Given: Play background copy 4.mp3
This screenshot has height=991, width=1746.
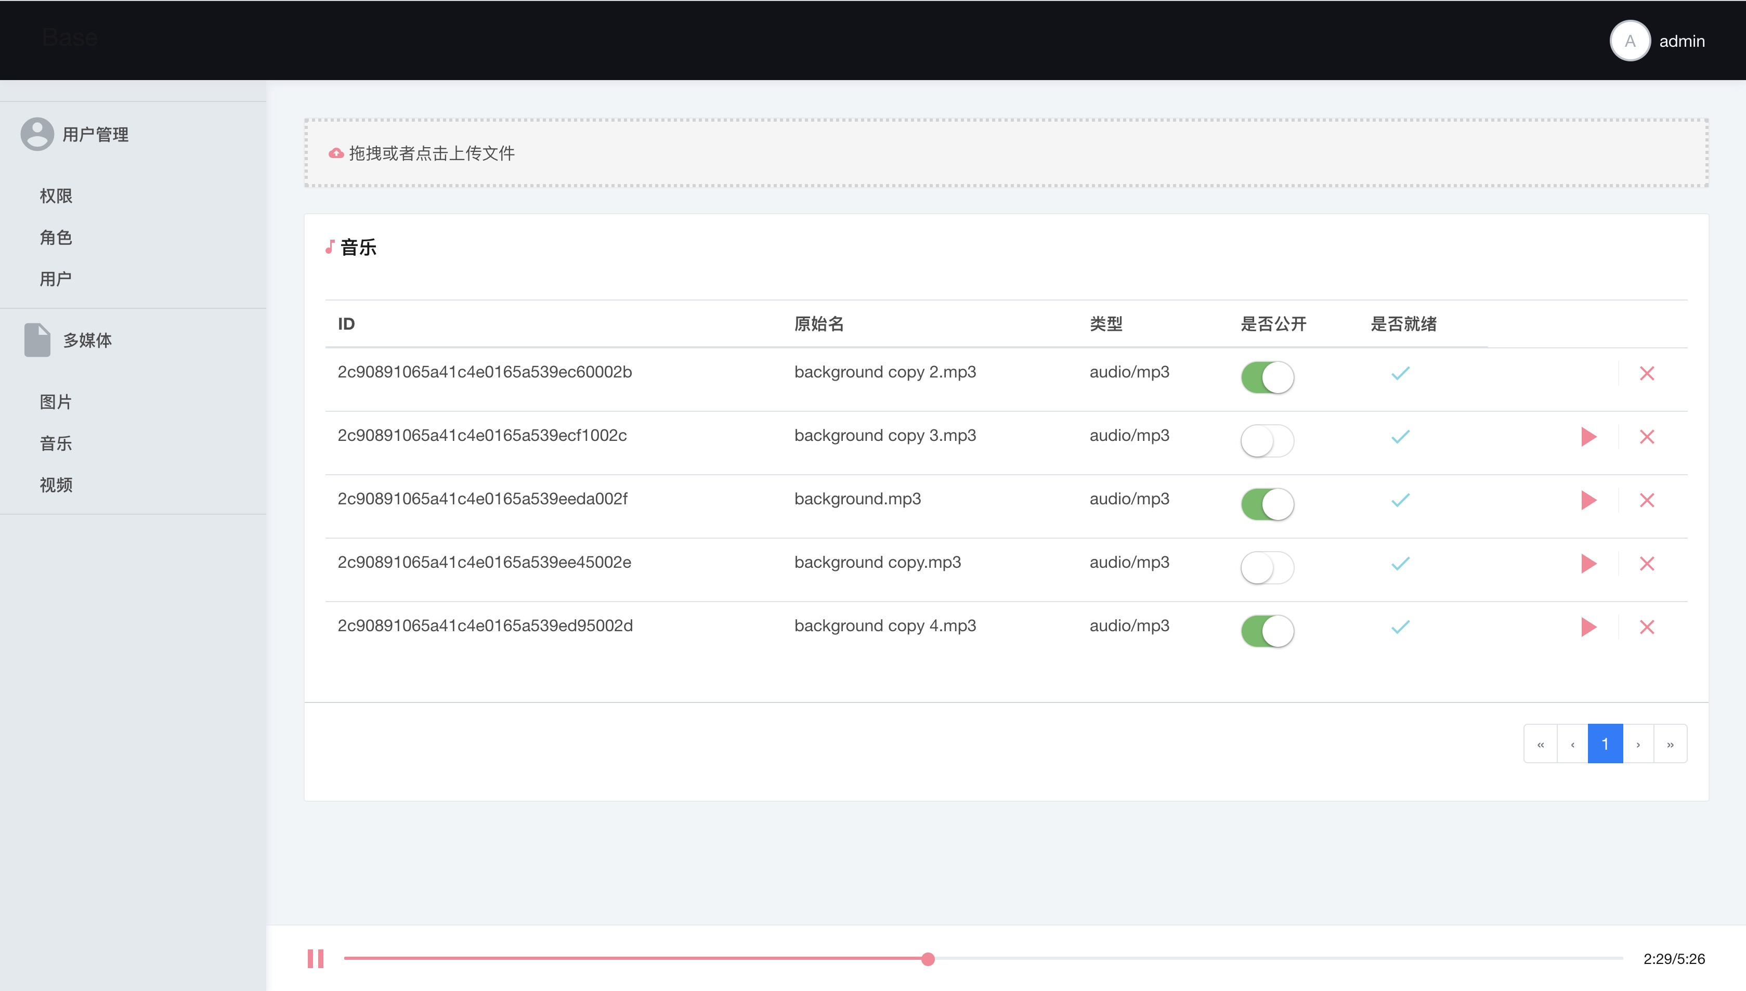Looking at the screenshot, I should (x=1588, y=627).
